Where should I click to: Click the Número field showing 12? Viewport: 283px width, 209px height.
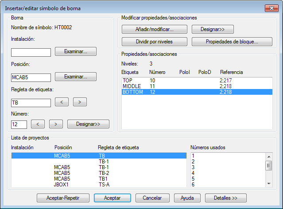pyautogui.click(x=19, y=124)
